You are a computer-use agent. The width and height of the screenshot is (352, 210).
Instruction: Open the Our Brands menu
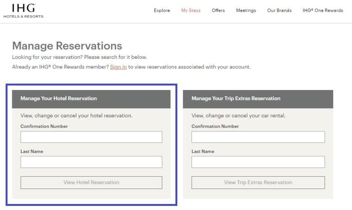279,10
